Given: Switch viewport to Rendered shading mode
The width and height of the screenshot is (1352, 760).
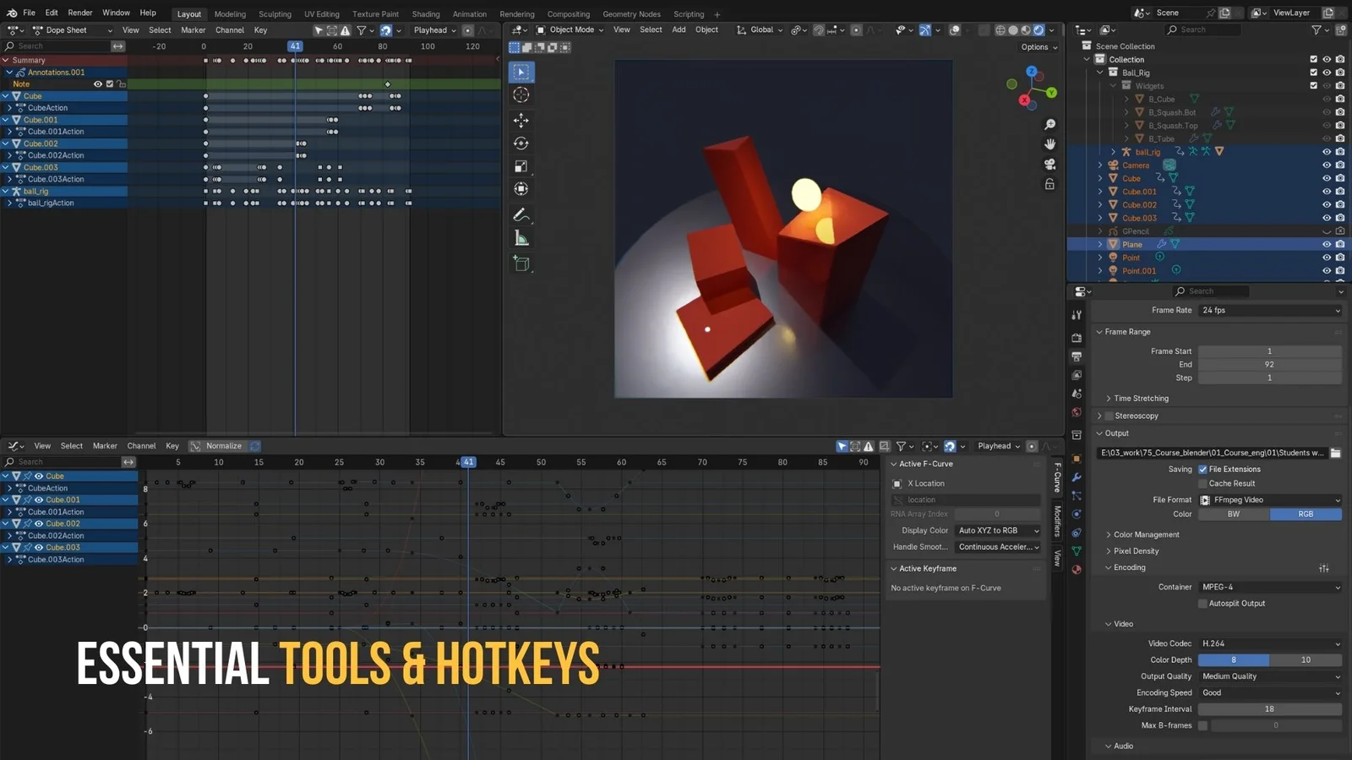Looking at the screenshot, I should [x=1037, y=30].
